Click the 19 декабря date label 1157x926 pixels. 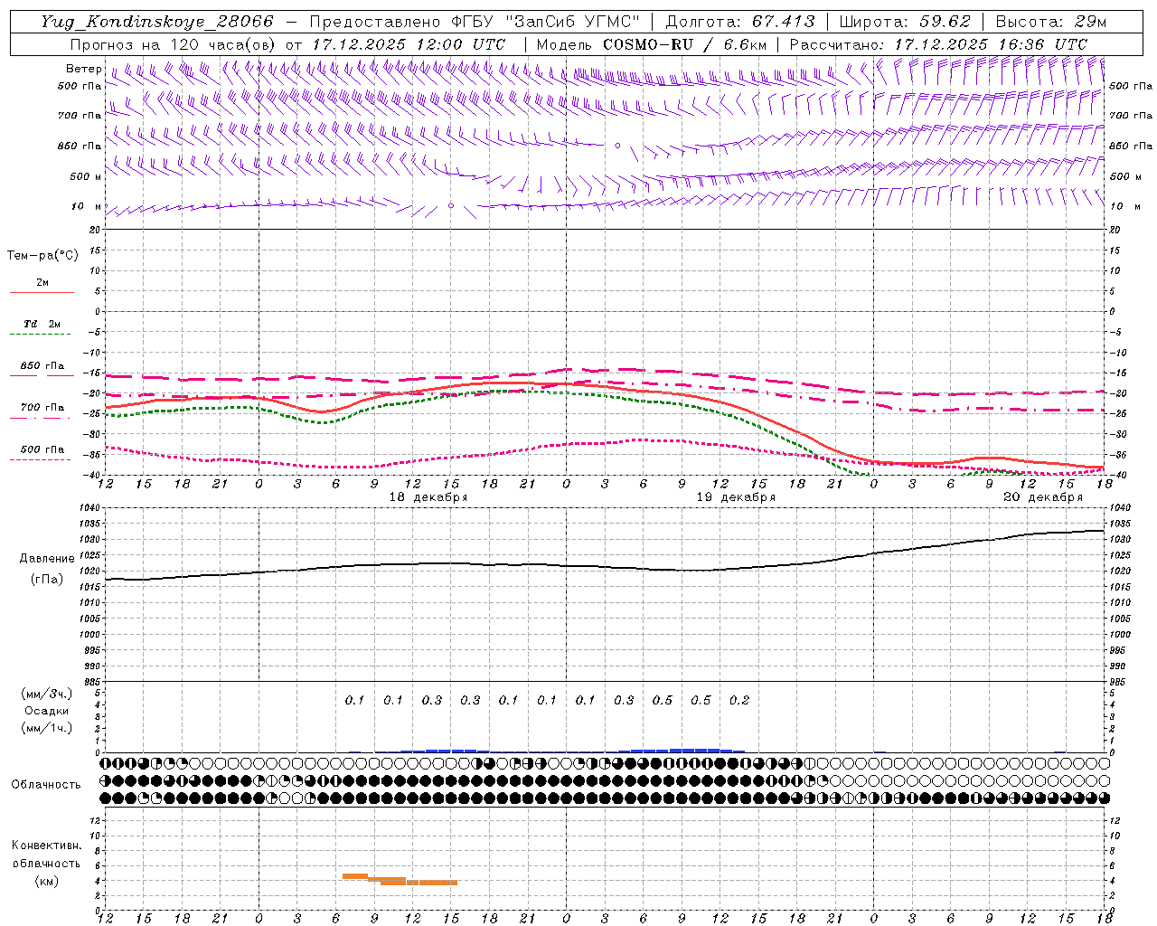click(x=736, y=497)
